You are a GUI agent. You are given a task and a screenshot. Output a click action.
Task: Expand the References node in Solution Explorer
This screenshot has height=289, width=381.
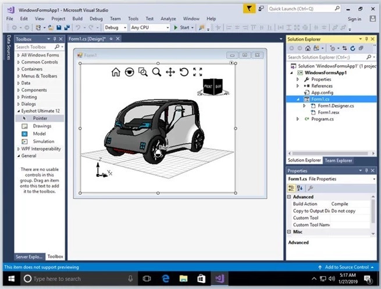point(298,85)
